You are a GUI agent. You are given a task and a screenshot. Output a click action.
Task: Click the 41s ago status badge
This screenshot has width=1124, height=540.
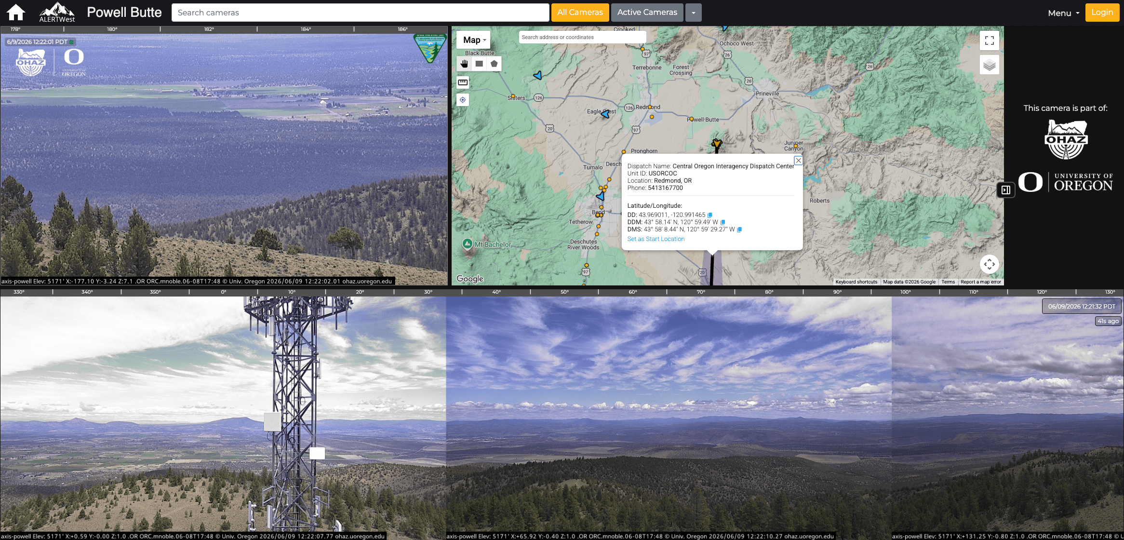click(1108, 321)
